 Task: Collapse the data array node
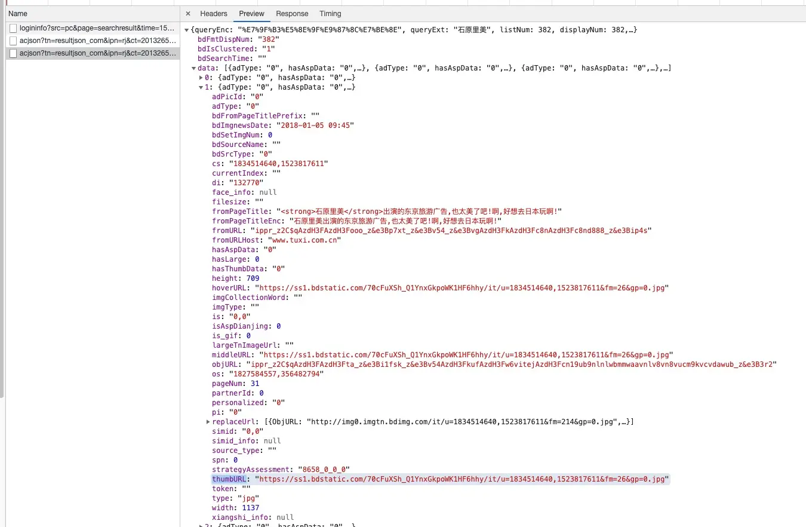point(194,68)
